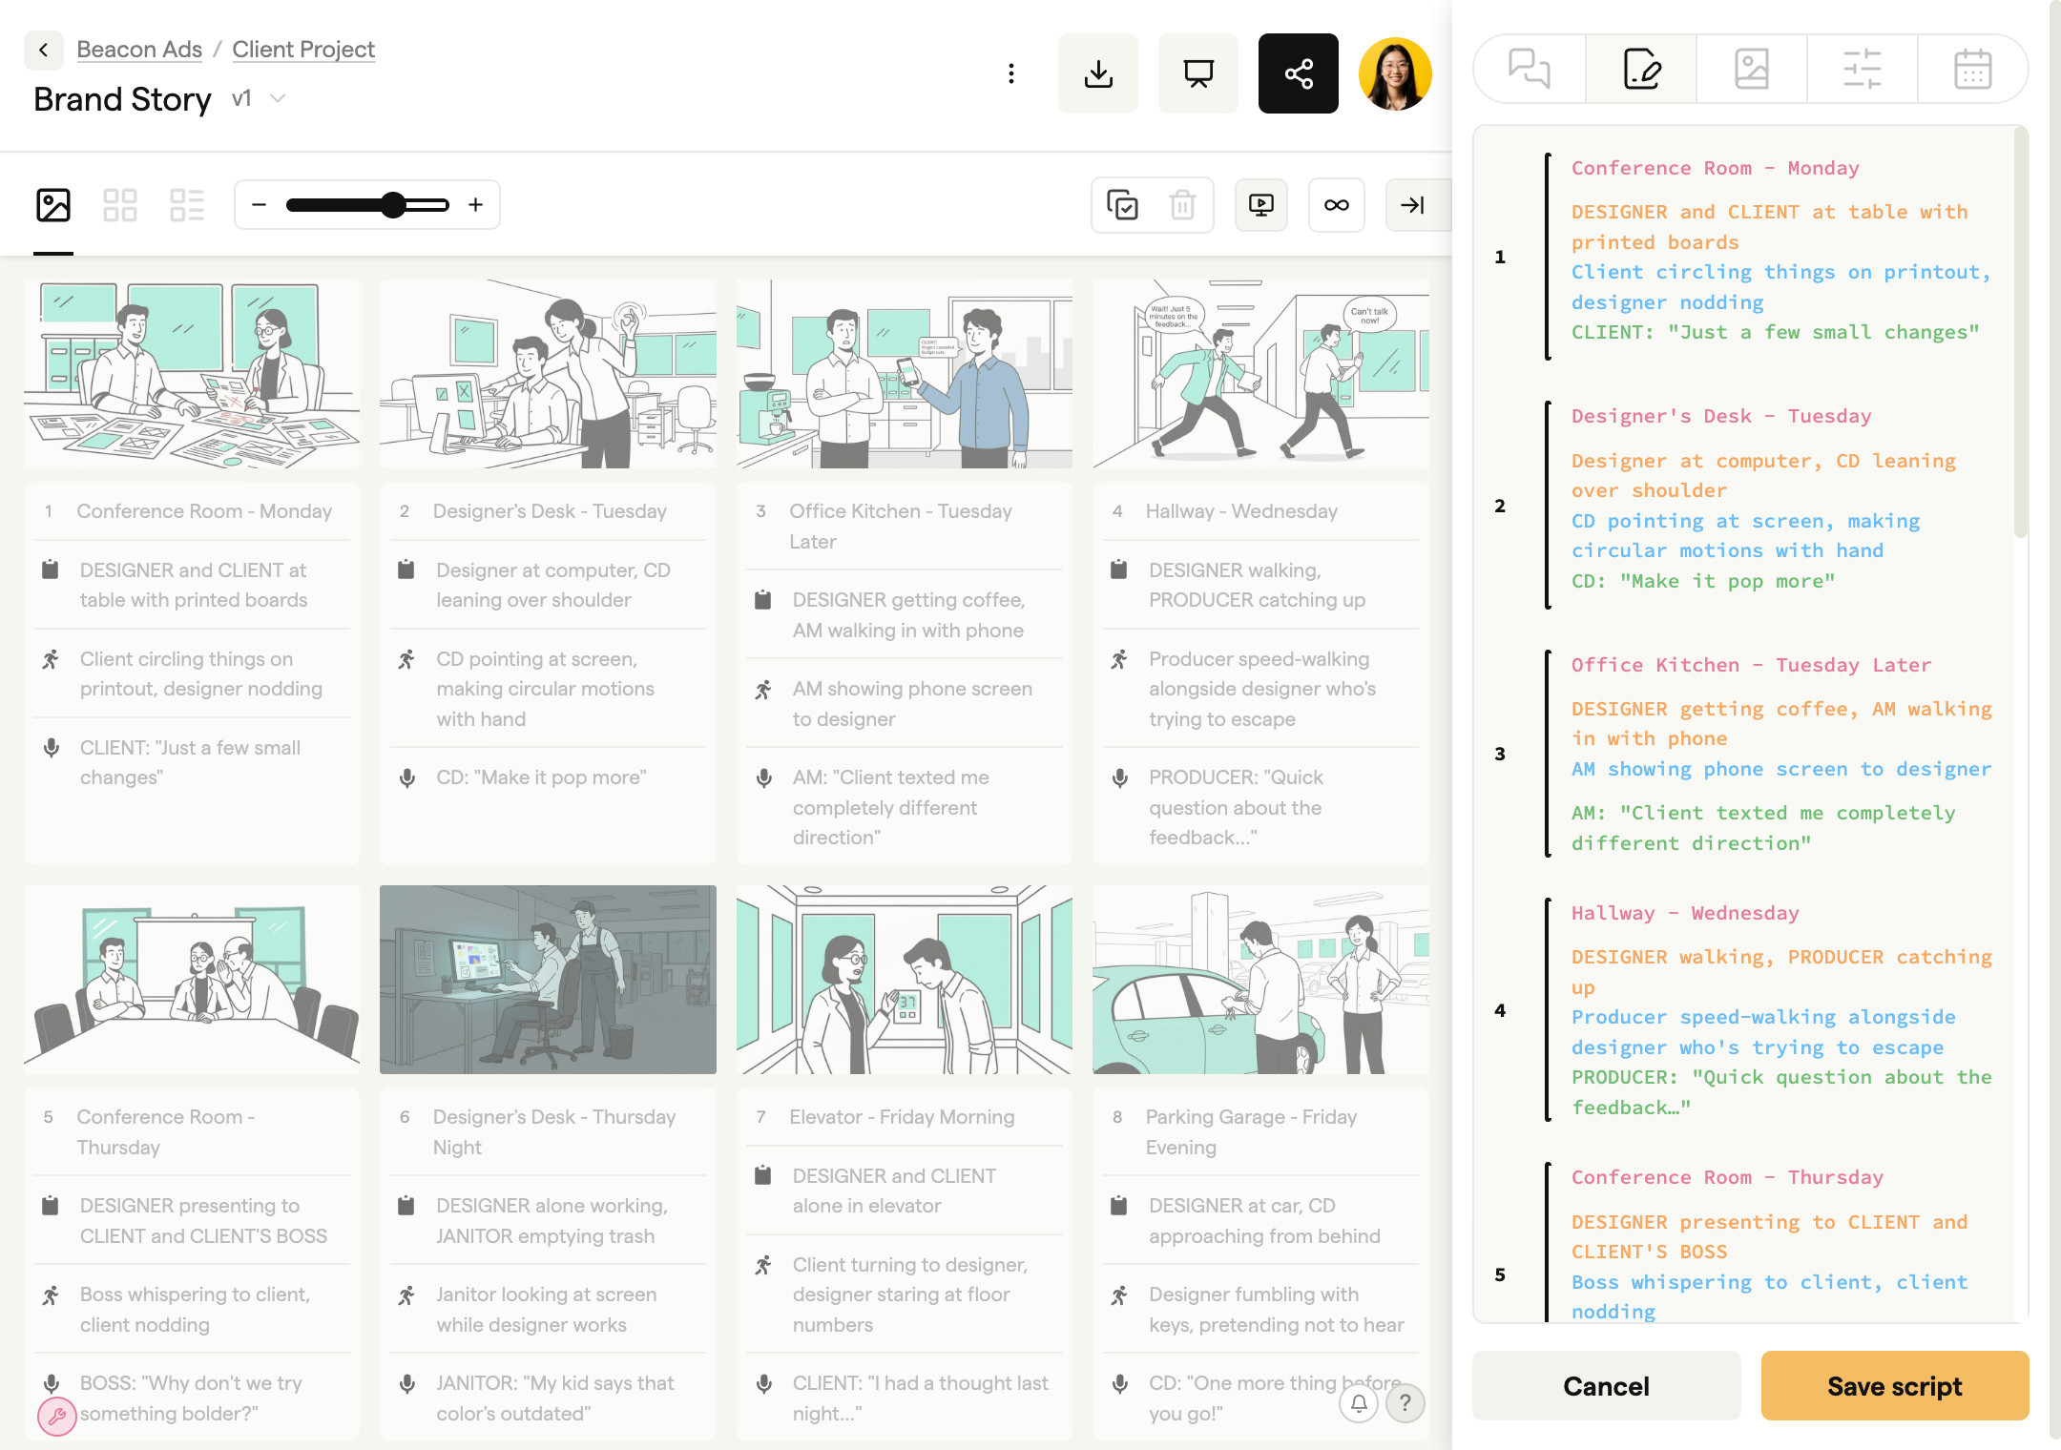
Task: Switch to grid layout view
Action: coord(120,203)
